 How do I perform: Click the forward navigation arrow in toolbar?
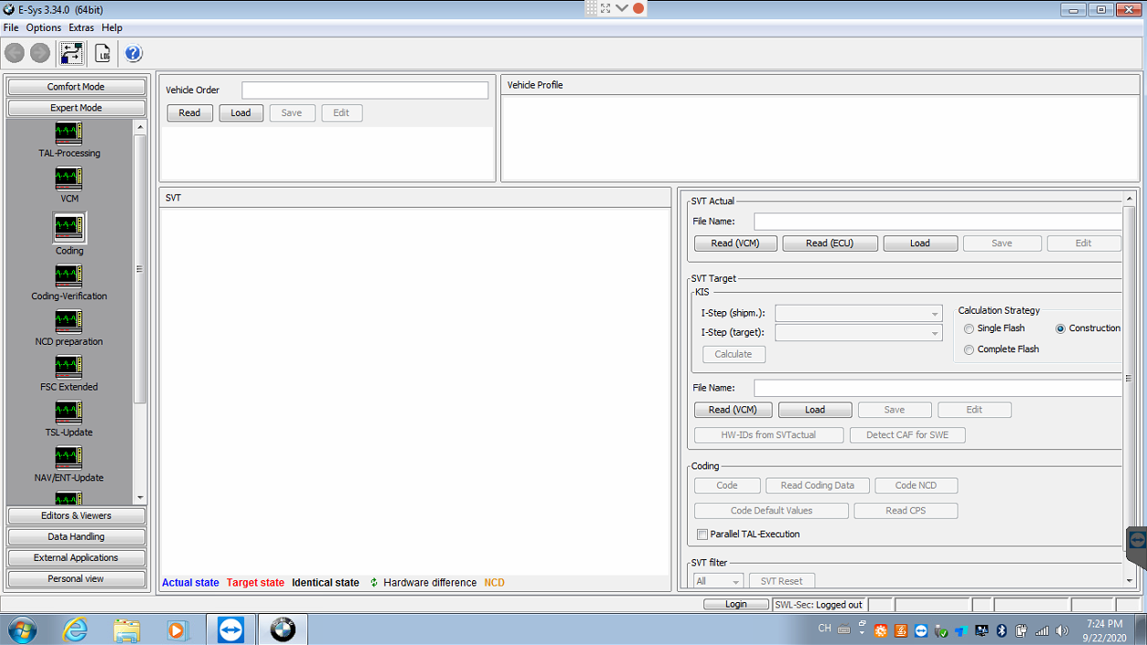click(40, 53)
